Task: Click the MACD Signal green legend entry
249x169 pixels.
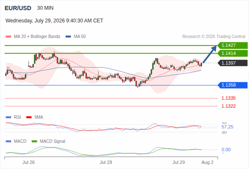Action: click(49, 141)
